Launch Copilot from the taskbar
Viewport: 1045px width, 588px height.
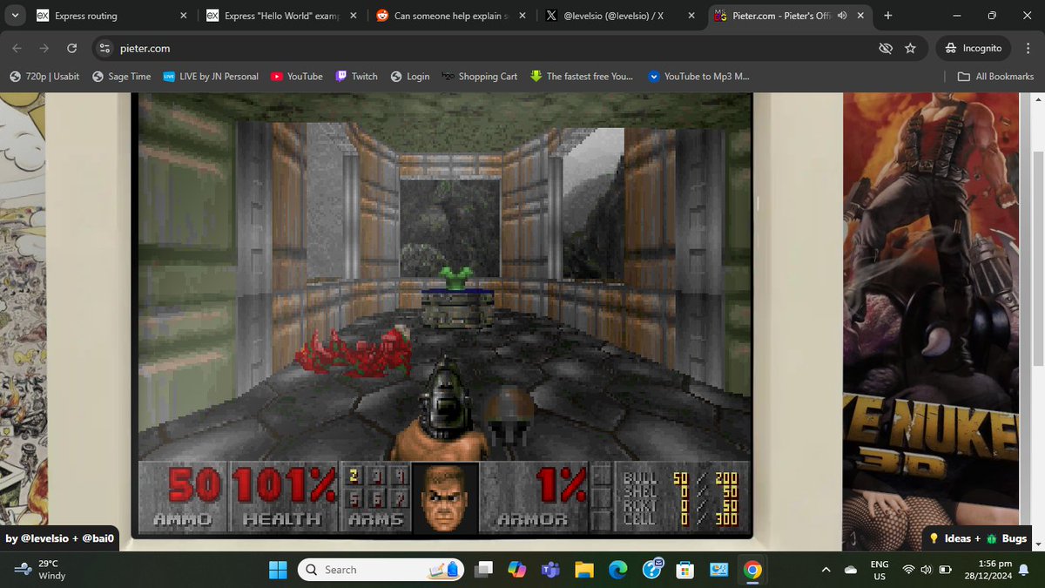(x=517, y=570)
